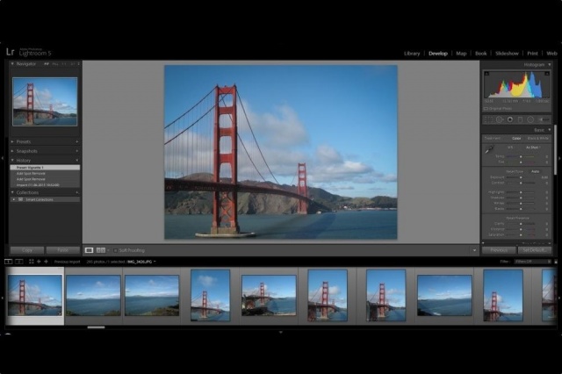Add a new preset with plus icon
Screen dimensions: 562x374
(76, 142)
